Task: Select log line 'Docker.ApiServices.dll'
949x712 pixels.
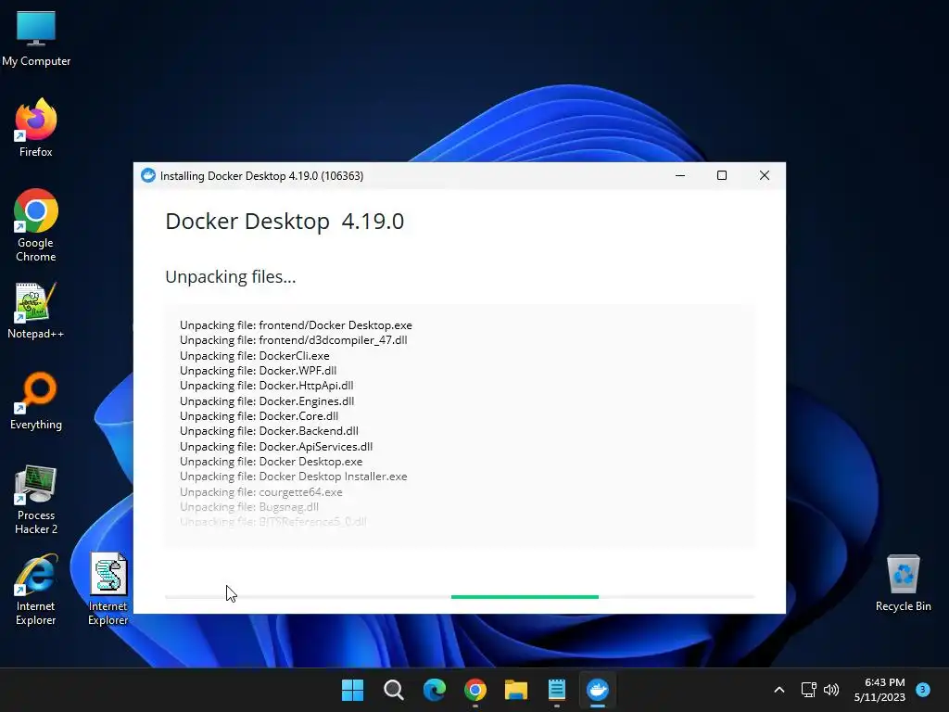Action: pyautogui.click(x=276, y=446)
